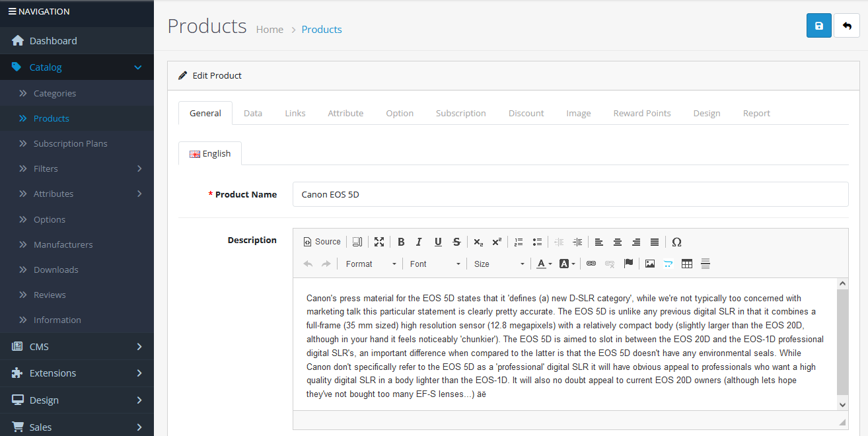
Task: Apply bold formatting
Action: (401, 242)
